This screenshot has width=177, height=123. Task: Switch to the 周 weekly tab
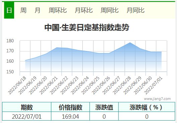coord(23,10)
